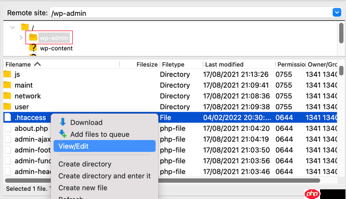Choose Create directory menu entry

point(85,164)
